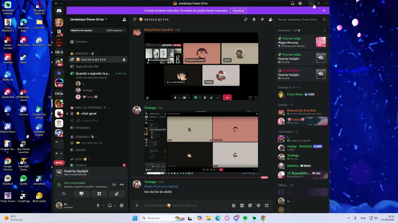Open notification settings bell icon

(254, 19)
